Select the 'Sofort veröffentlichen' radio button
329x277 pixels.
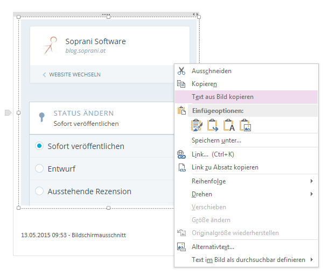tap(39, 146)
